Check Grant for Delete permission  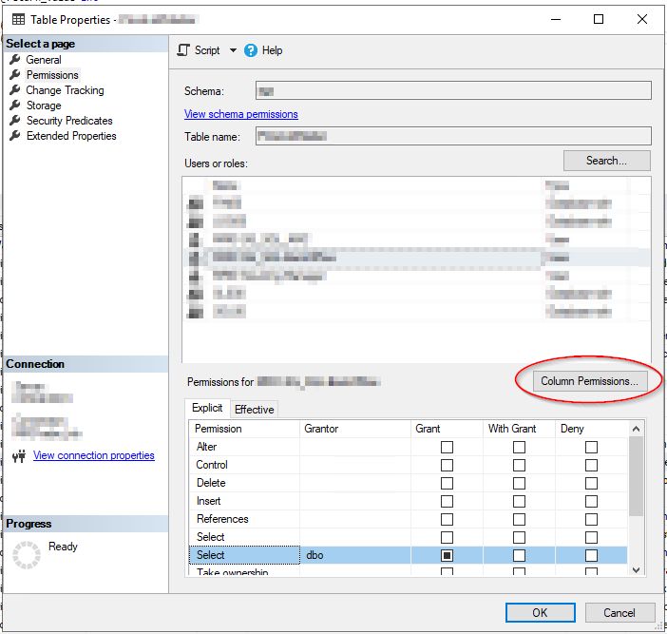[447, 483]
